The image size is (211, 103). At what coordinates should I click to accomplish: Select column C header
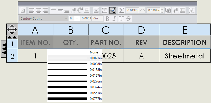(106, 30)
